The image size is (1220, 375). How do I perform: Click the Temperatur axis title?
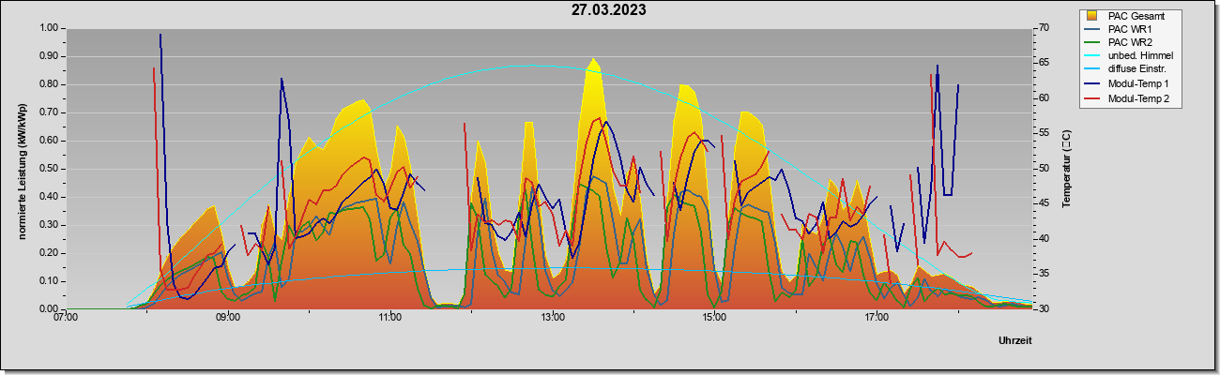click(x=1066, y=169)
